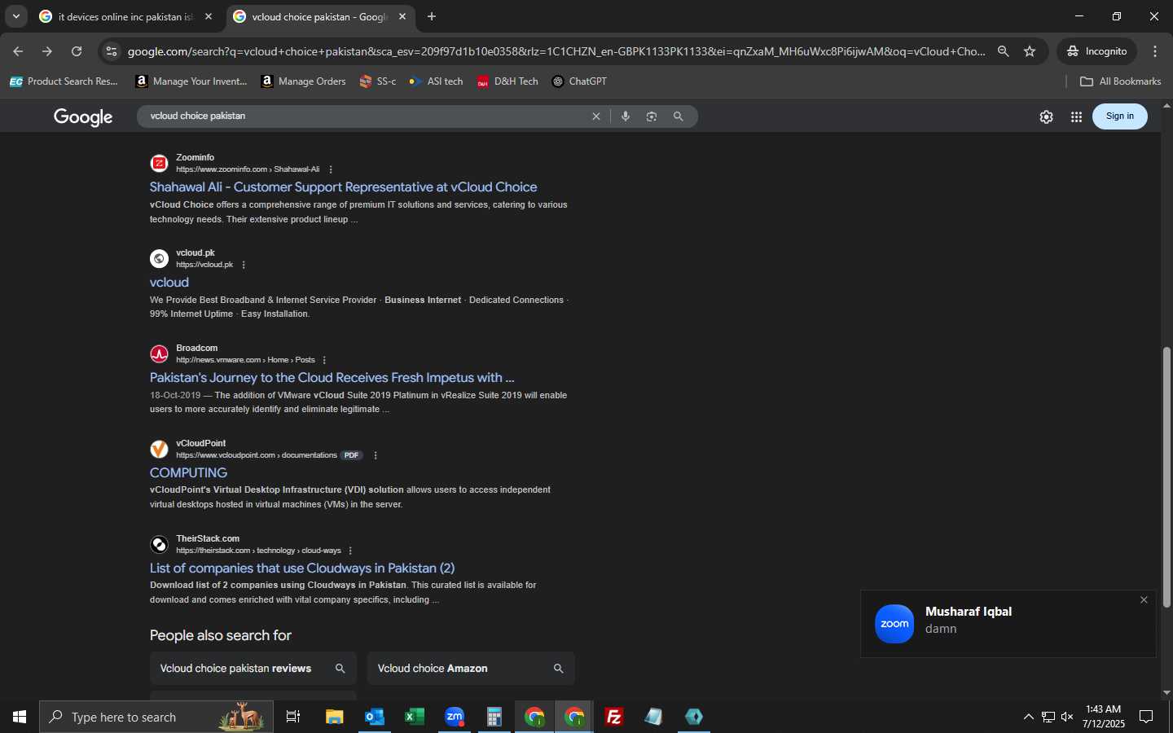Open Zoom from taskbar

coord(455,717)
